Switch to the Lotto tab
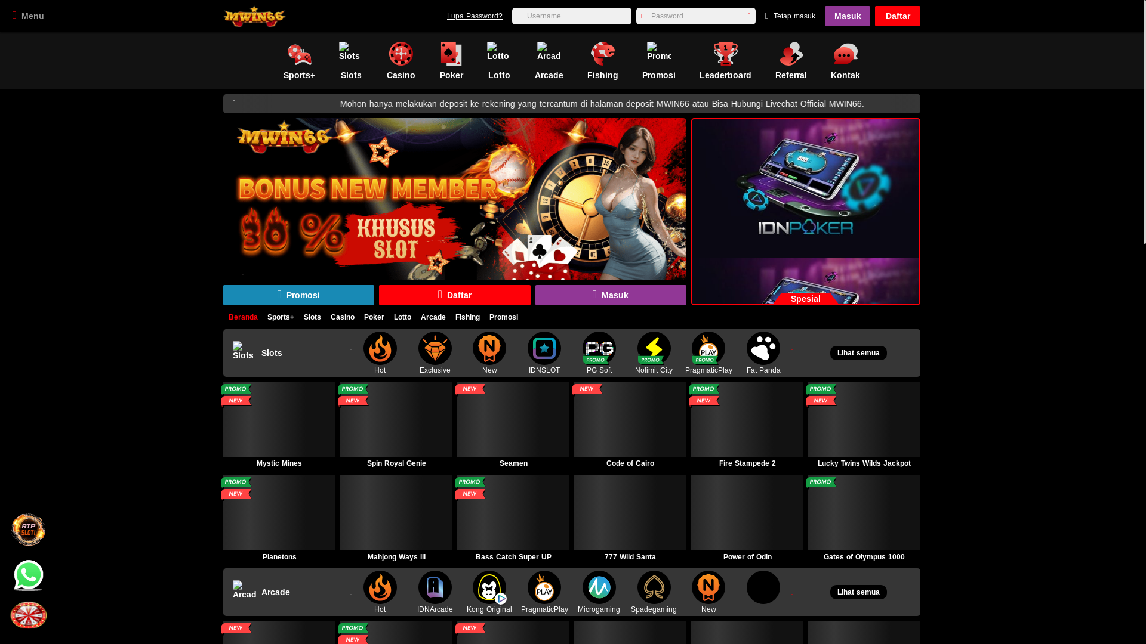 [x=402, y=317]
